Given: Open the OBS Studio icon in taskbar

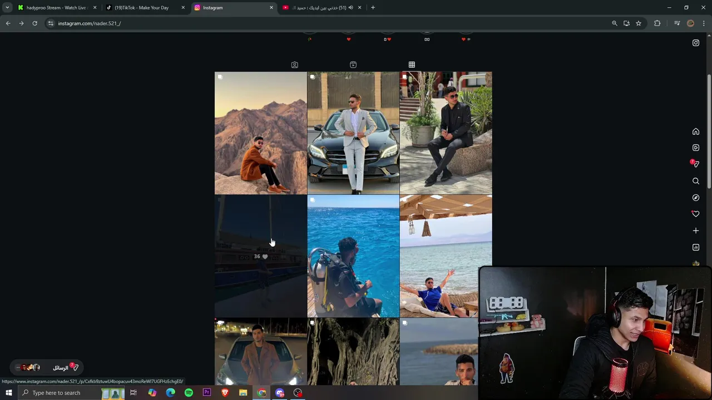Looking at the screenshot, I should coord(298,393).
